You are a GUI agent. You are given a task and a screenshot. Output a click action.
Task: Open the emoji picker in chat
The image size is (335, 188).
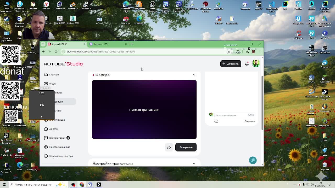click(x=216, y=121)
